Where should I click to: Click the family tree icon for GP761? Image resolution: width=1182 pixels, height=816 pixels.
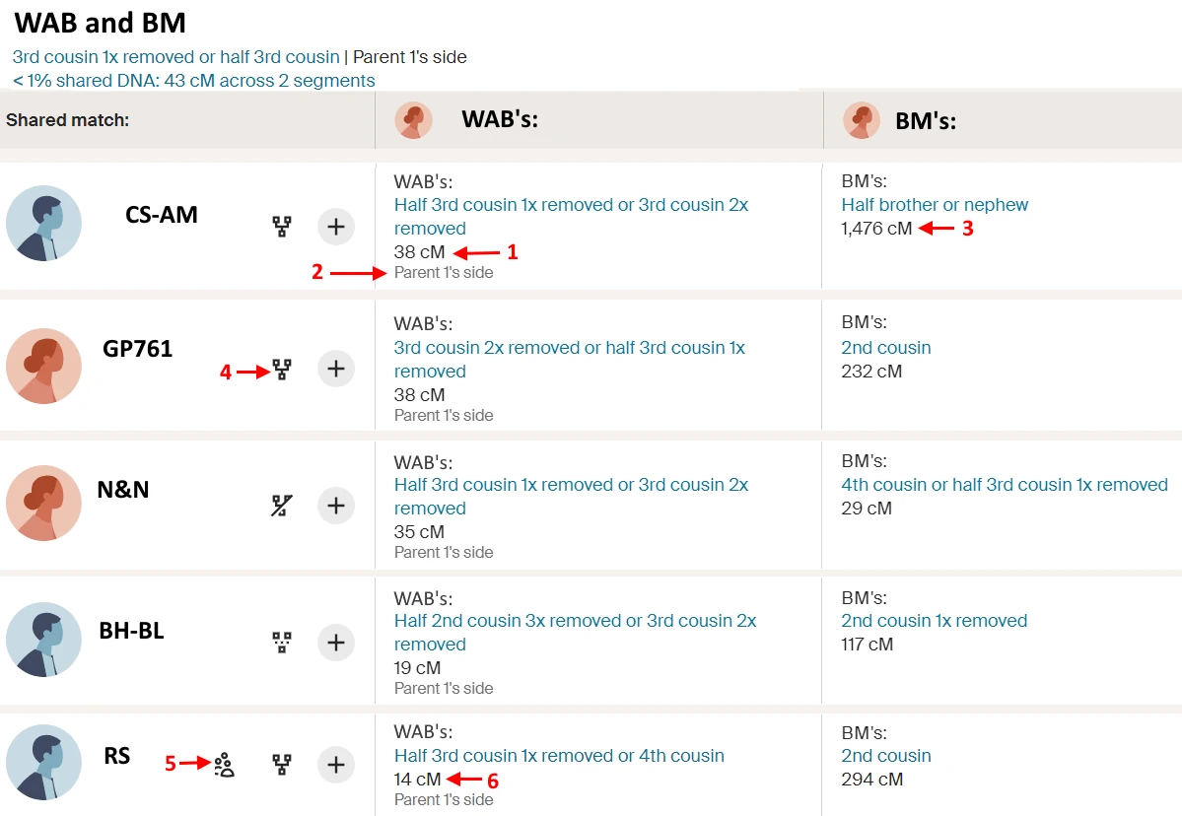pos(282,370)
